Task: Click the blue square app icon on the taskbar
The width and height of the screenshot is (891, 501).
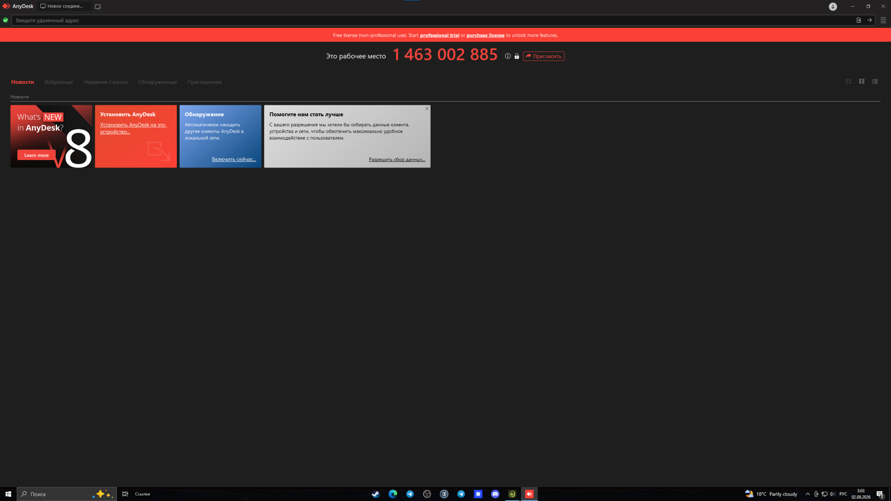Action: tap(478, 494)
